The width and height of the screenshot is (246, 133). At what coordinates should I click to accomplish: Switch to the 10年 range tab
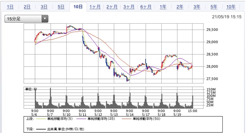[231, 7]
